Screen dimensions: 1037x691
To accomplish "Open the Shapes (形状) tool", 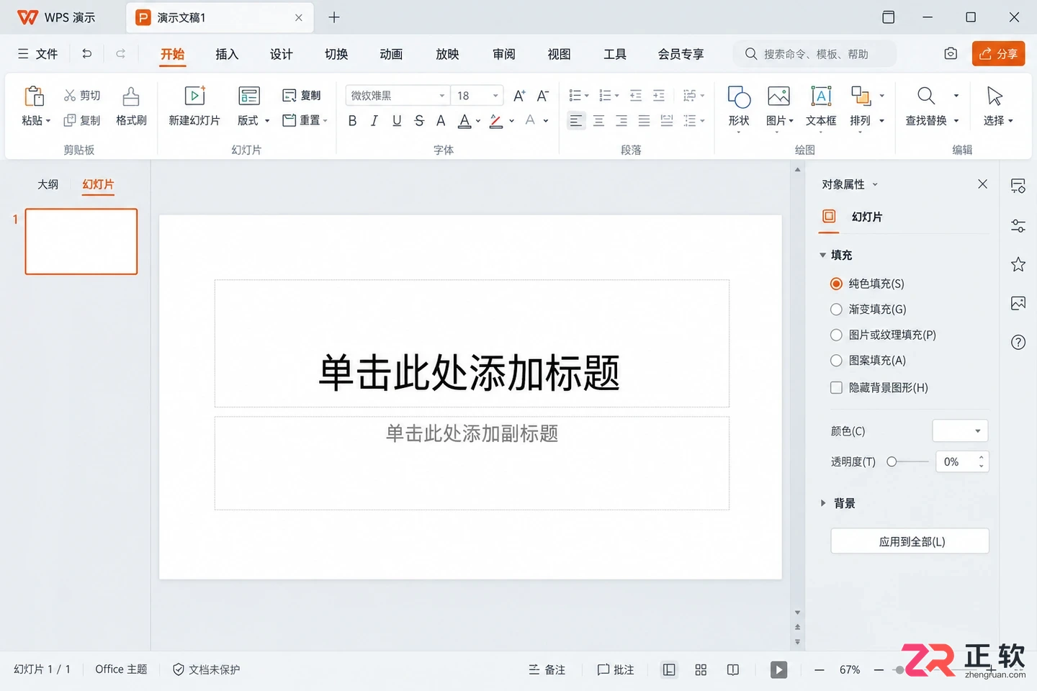I will [739, 107].
